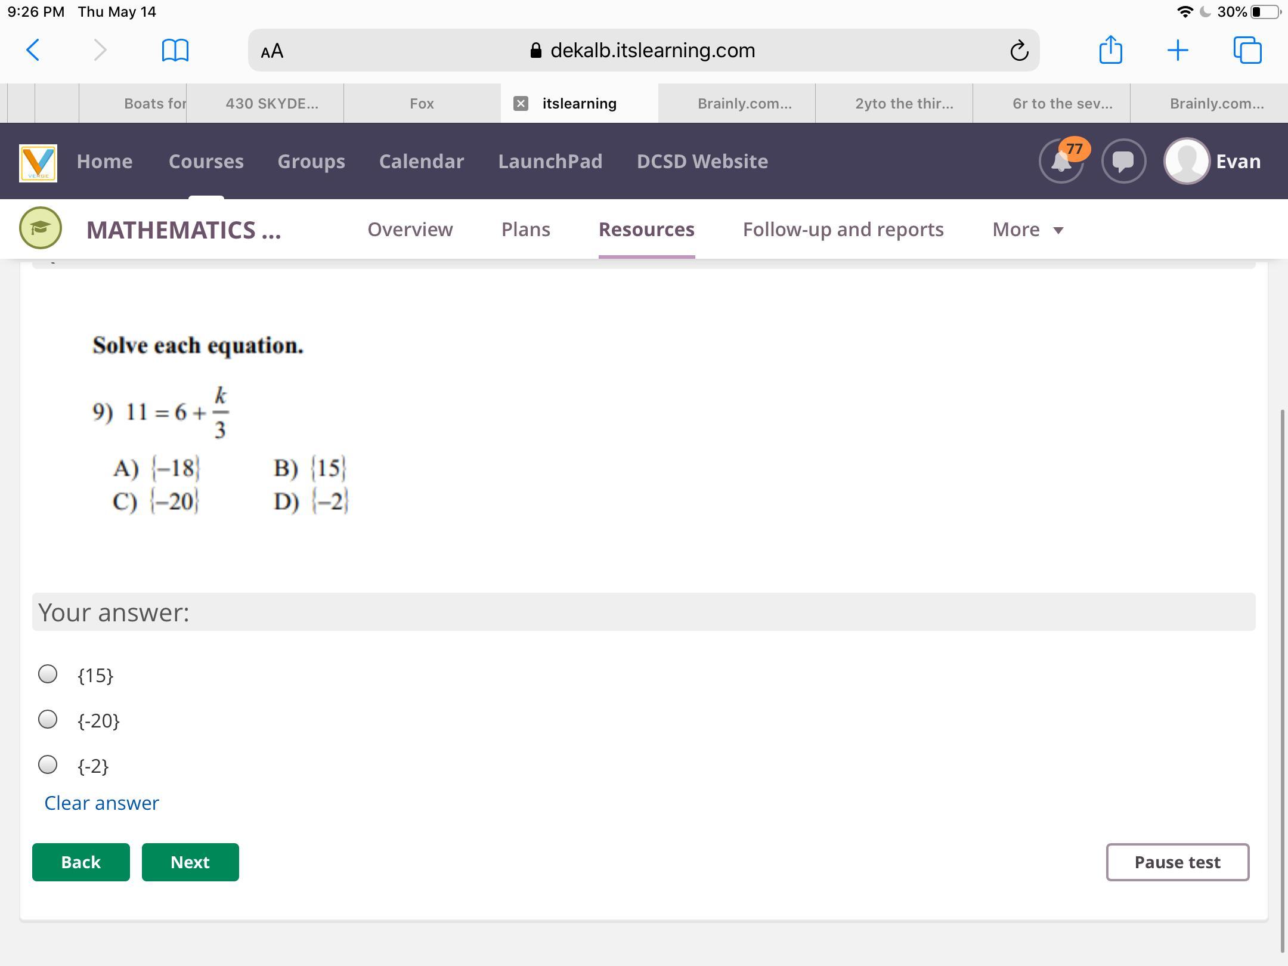This screenshot has height=966, width=1288.
Task: Click the Verge school logo
Action: pyautogui.click(x=38, y=162)
